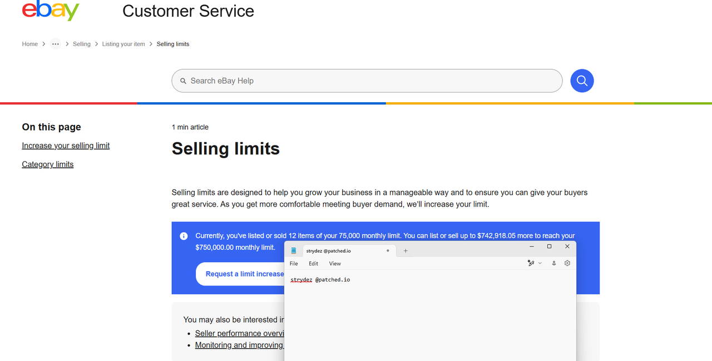
Task: Go to Home breadcrumb
Action: tap(30, 44)
